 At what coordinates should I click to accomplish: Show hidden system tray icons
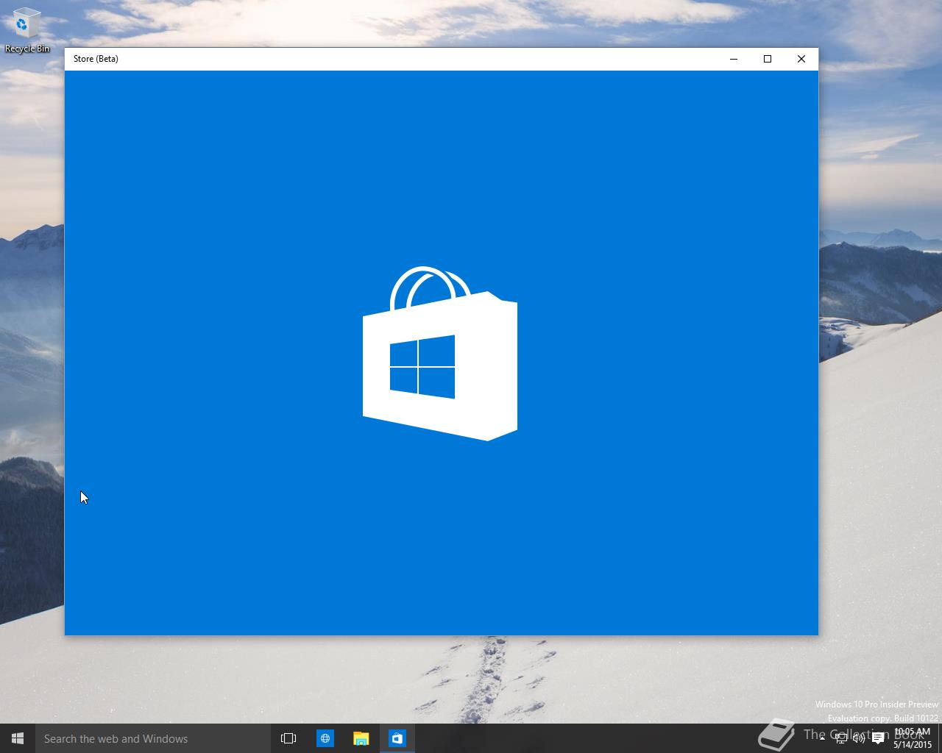point(822,738)
